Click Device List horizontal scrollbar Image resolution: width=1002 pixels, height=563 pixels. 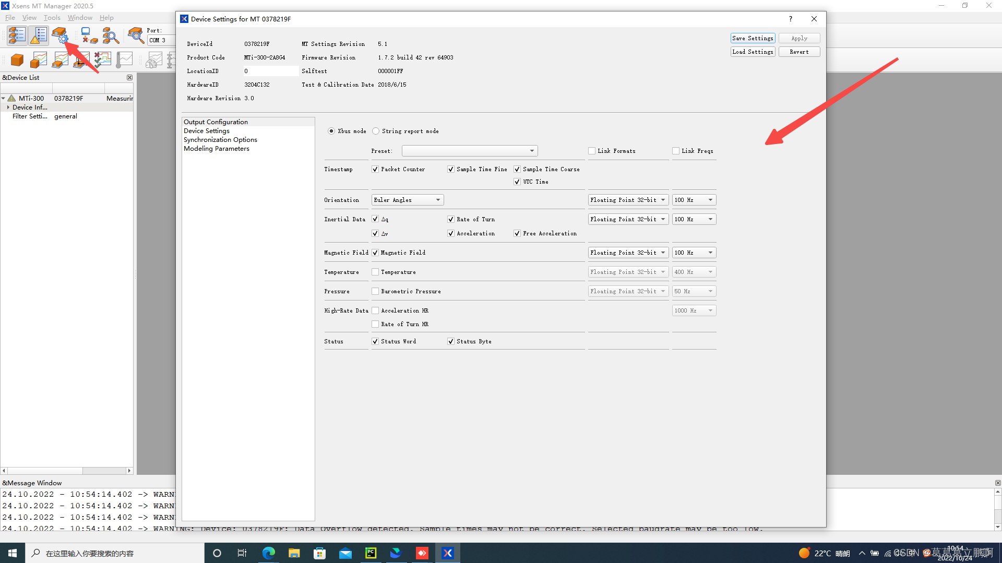point(67,471)
